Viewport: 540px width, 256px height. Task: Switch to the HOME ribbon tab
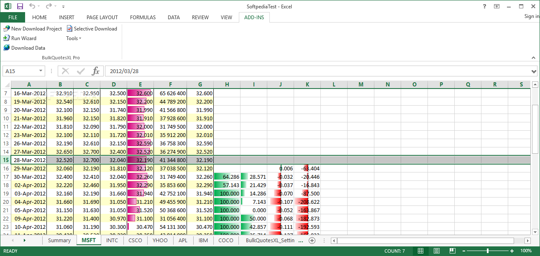click(39, 18)
